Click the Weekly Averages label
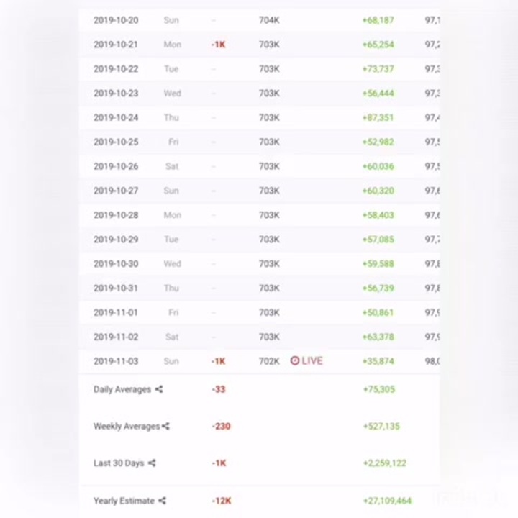 (127, 426)
